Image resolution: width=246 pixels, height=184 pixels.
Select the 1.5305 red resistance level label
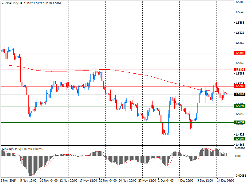pos(240,70)
